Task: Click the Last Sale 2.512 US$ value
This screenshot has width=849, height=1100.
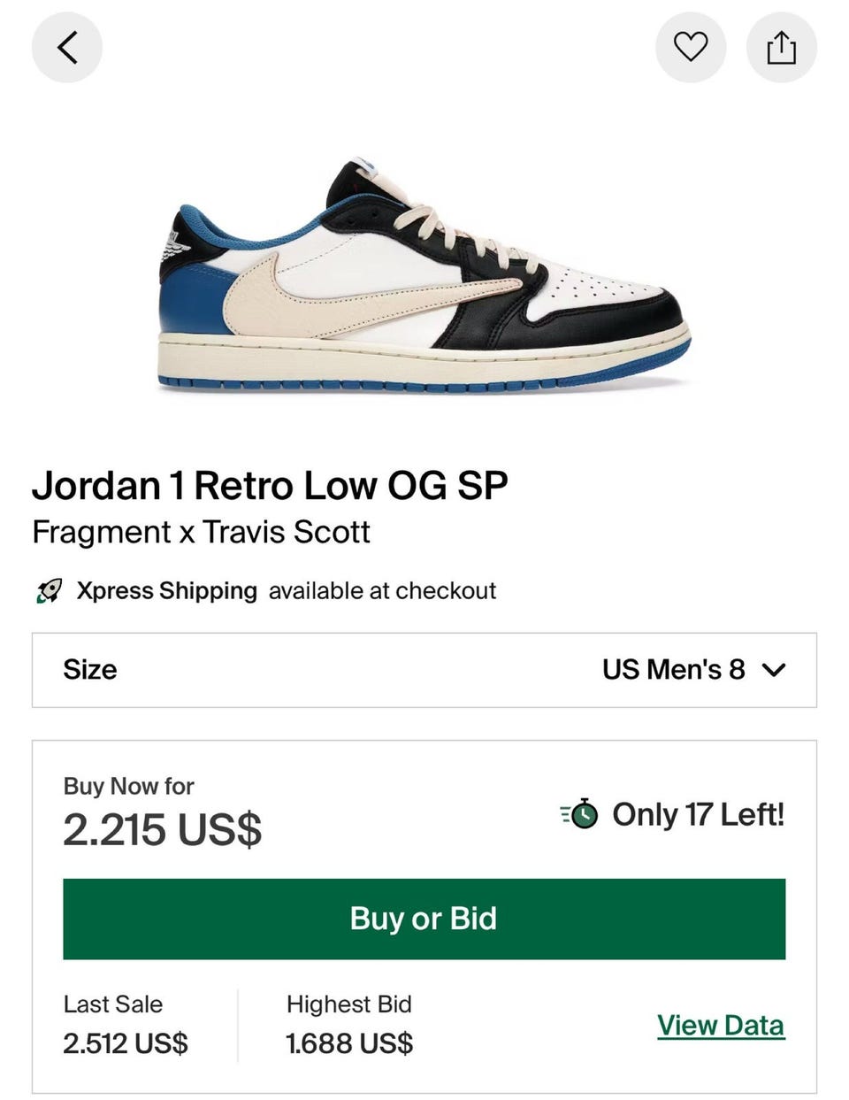Action: pyautogui.click(x=126, y=1043)
